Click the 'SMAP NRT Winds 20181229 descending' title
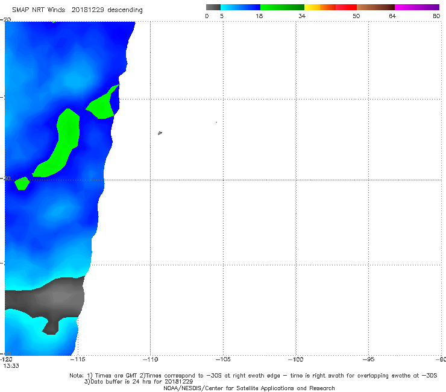Viewport: 446px width, 392px height. point(77,10)
